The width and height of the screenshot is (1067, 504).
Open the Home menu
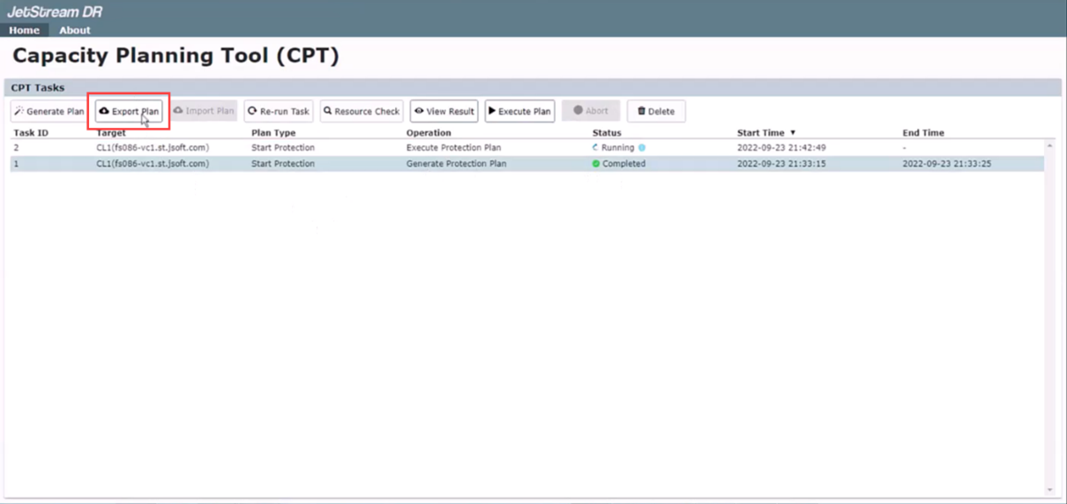pyautogui.click(x=24, y=30)
